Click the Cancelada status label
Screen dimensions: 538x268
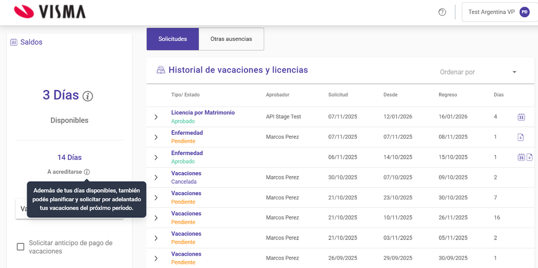tap(184, 182)
